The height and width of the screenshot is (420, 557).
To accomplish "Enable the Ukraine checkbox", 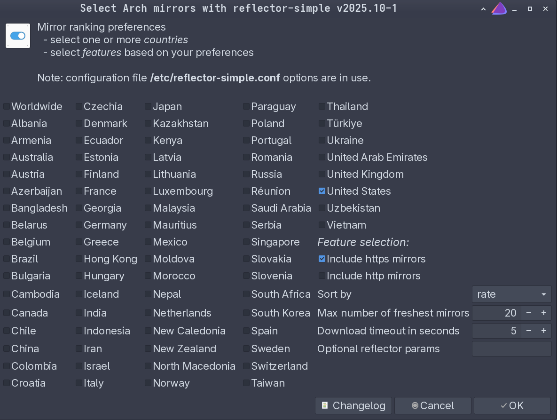I will 322,140.
